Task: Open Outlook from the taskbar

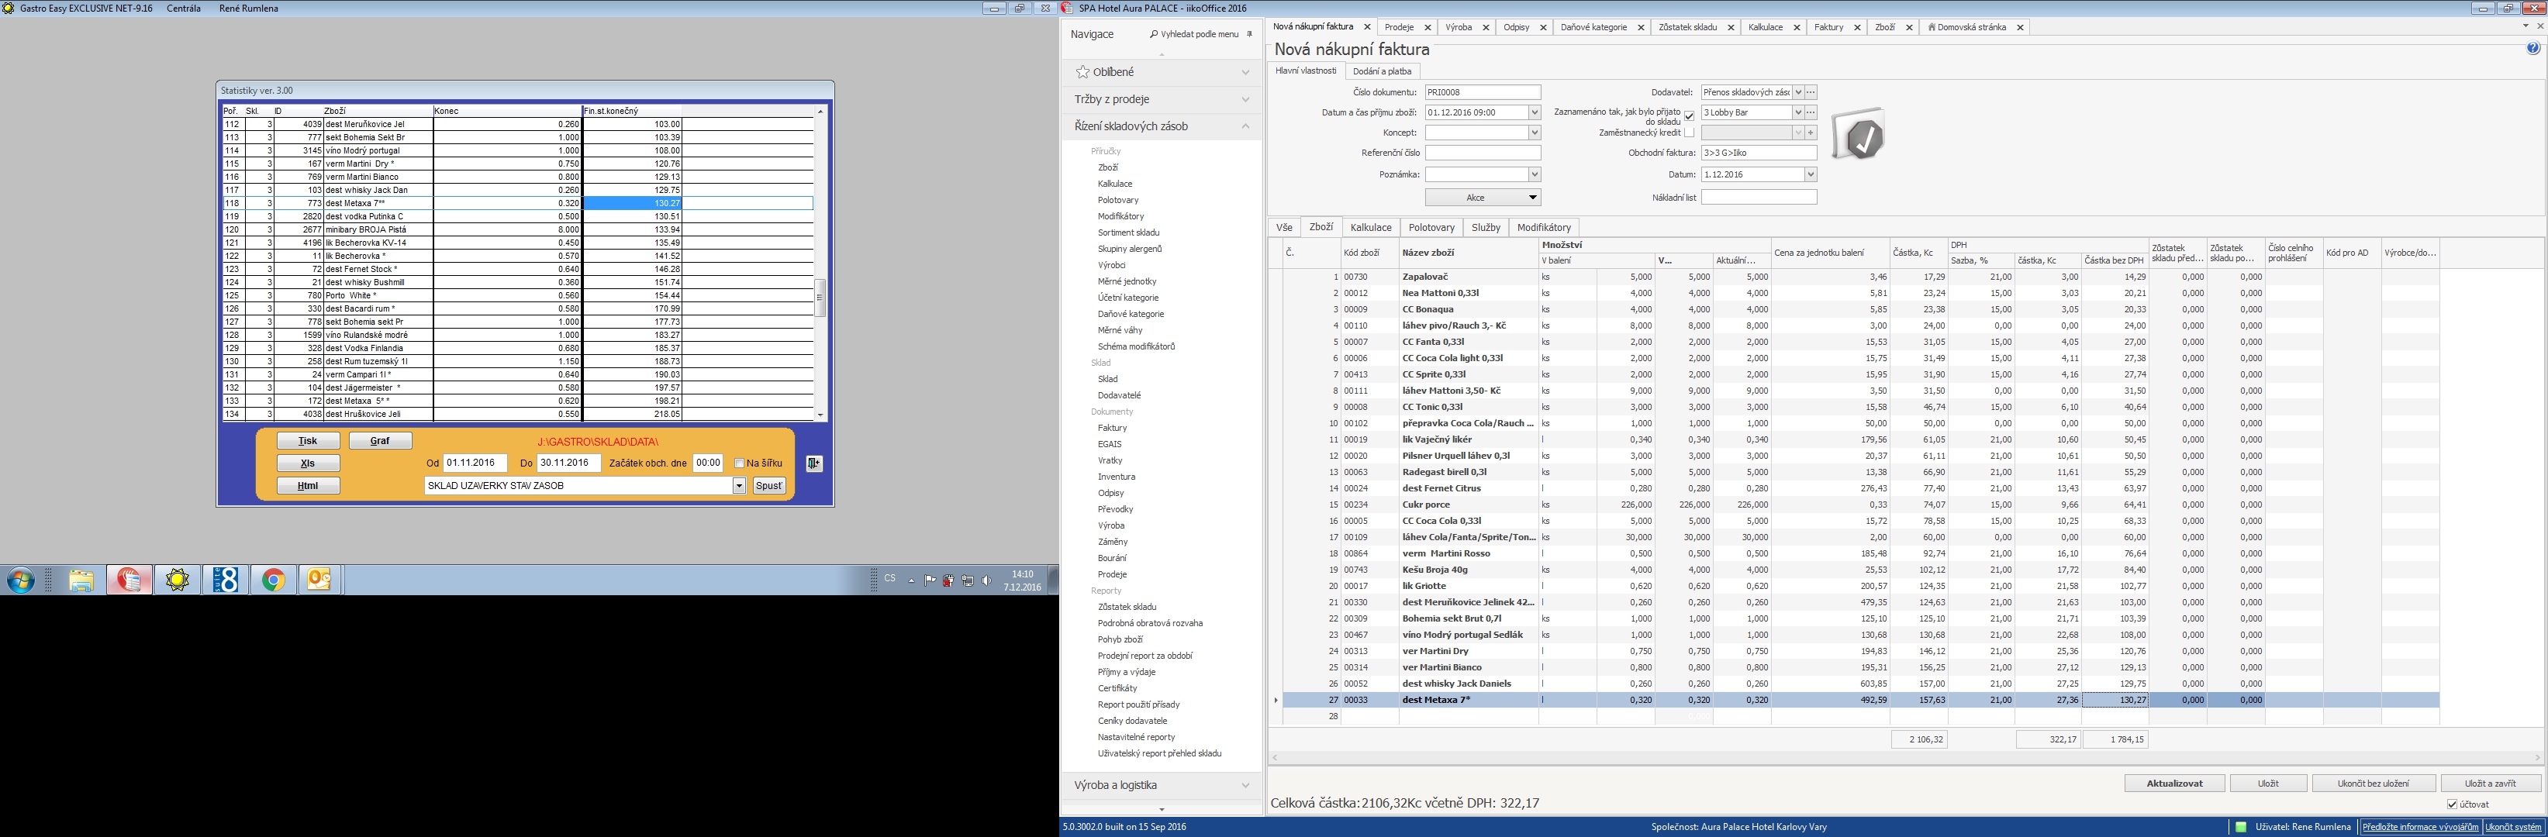Action: tap(319, 580)
